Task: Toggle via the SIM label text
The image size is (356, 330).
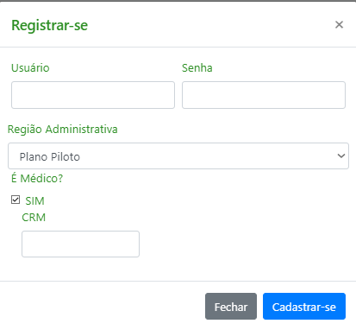Action: pyautogui.click(x=34, y=201)
